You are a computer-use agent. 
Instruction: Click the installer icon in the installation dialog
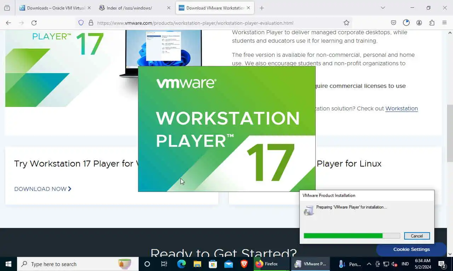tap(309, 210)
